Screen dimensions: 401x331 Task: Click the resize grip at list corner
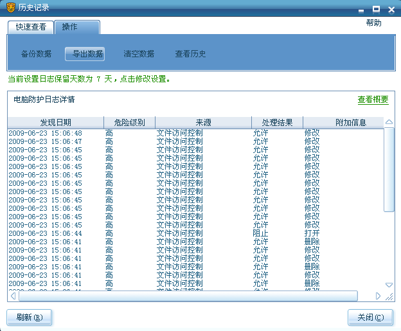pyautogui.click(x=389, y=296)
